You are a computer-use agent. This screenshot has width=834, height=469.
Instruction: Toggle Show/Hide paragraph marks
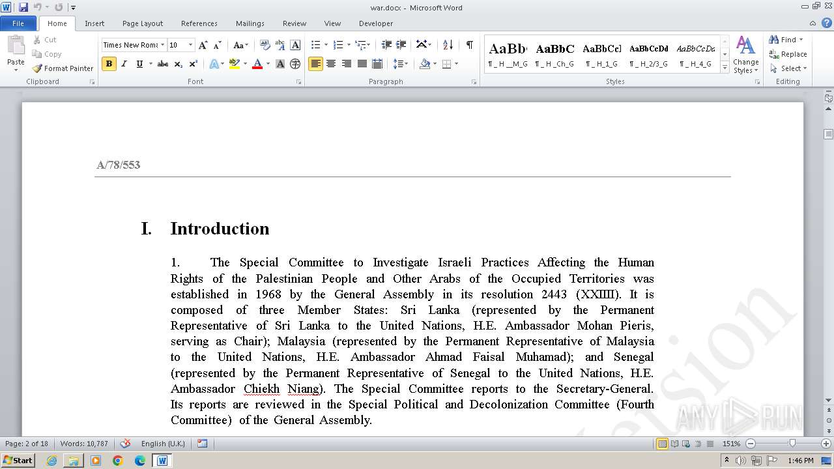(x=469, y=45)
